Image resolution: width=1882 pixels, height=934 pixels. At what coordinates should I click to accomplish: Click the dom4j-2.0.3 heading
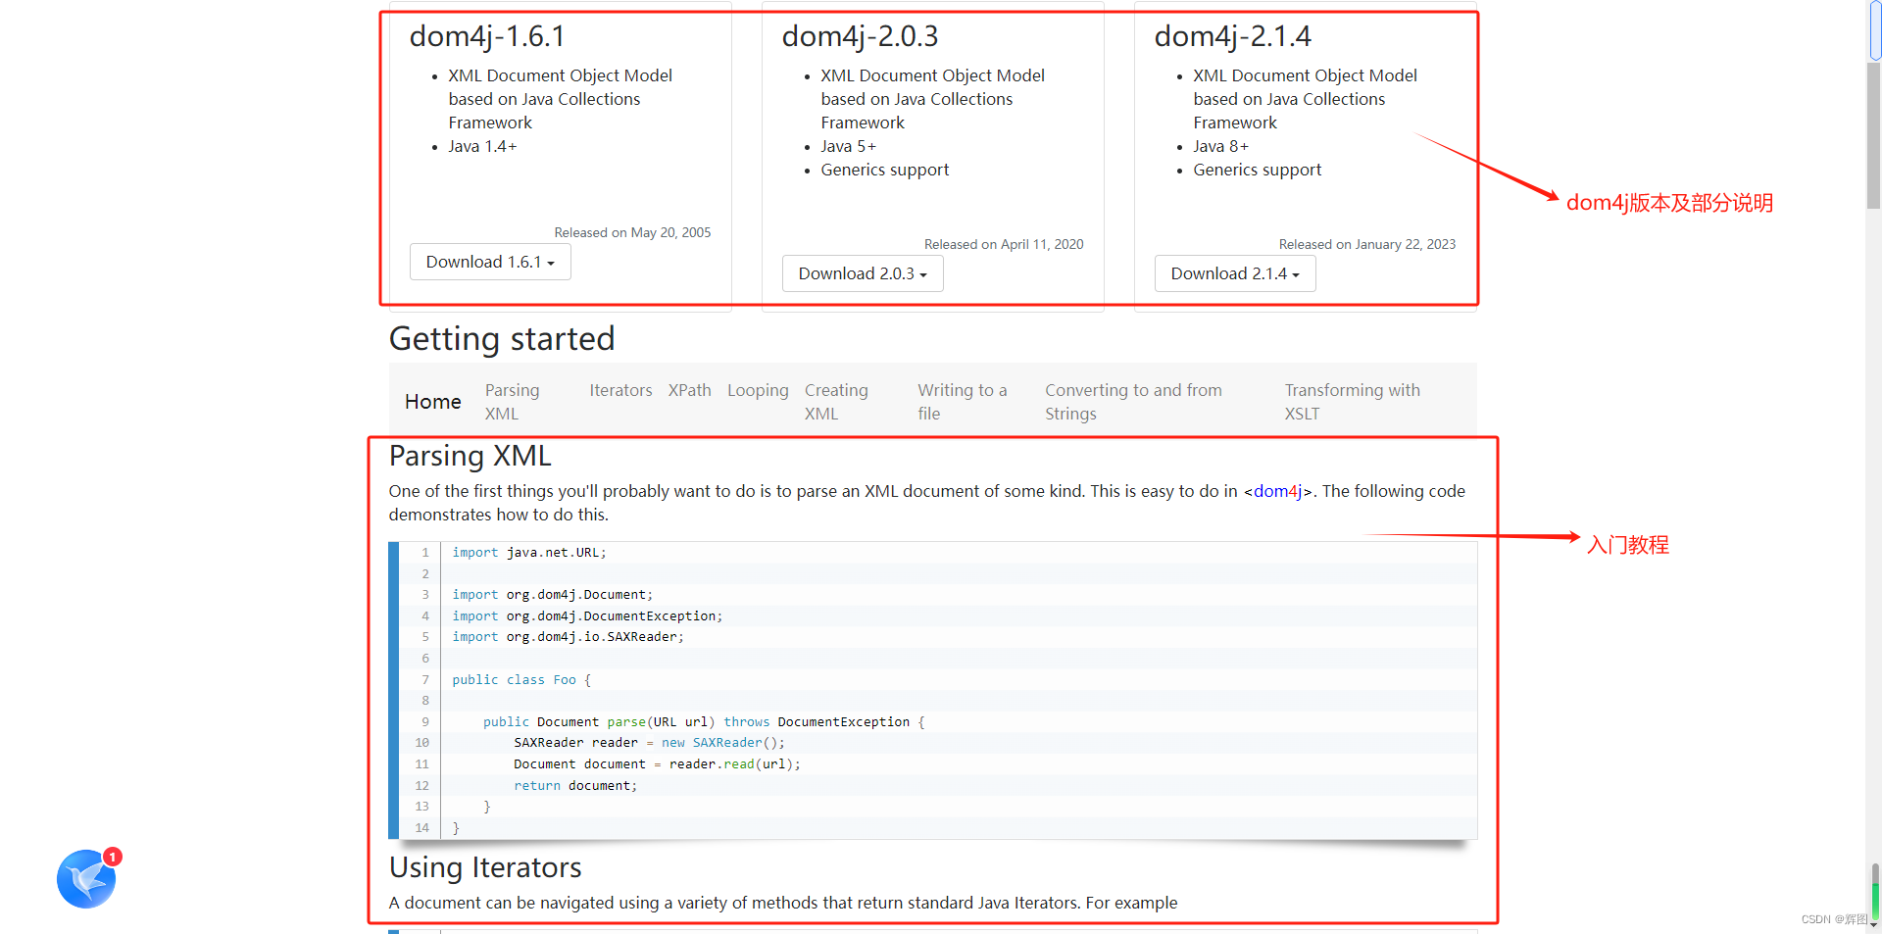coord(860,36)
